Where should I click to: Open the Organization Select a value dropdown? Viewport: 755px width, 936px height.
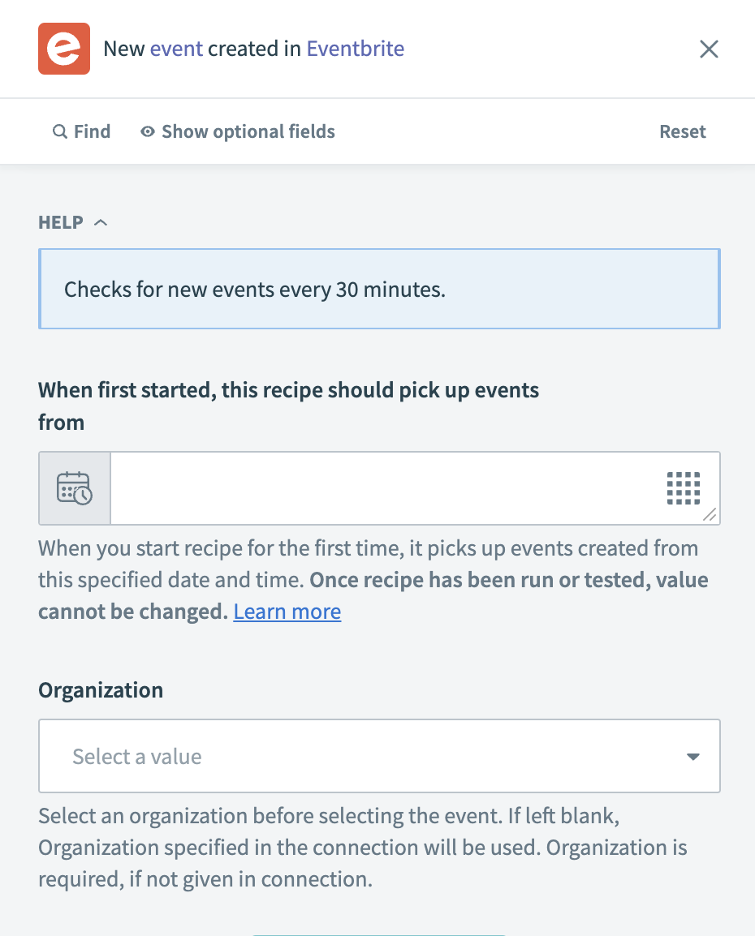coord(379,755)
